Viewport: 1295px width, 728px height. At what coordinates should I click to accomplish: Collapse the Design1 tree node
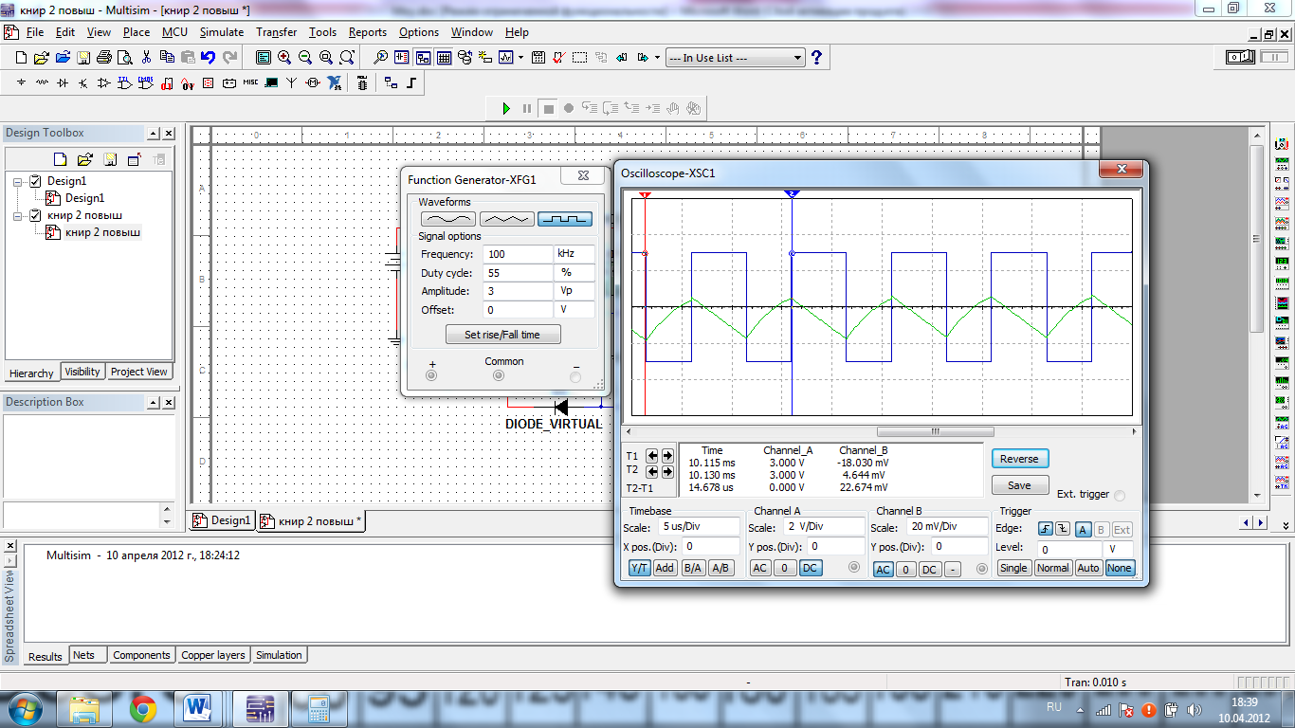(18, 181)
